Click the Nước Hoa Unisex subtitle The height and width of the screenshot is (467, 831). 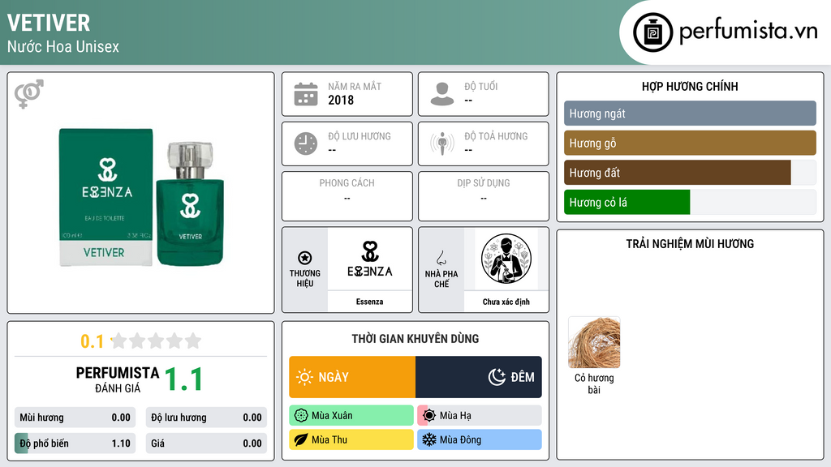(63, 46)
